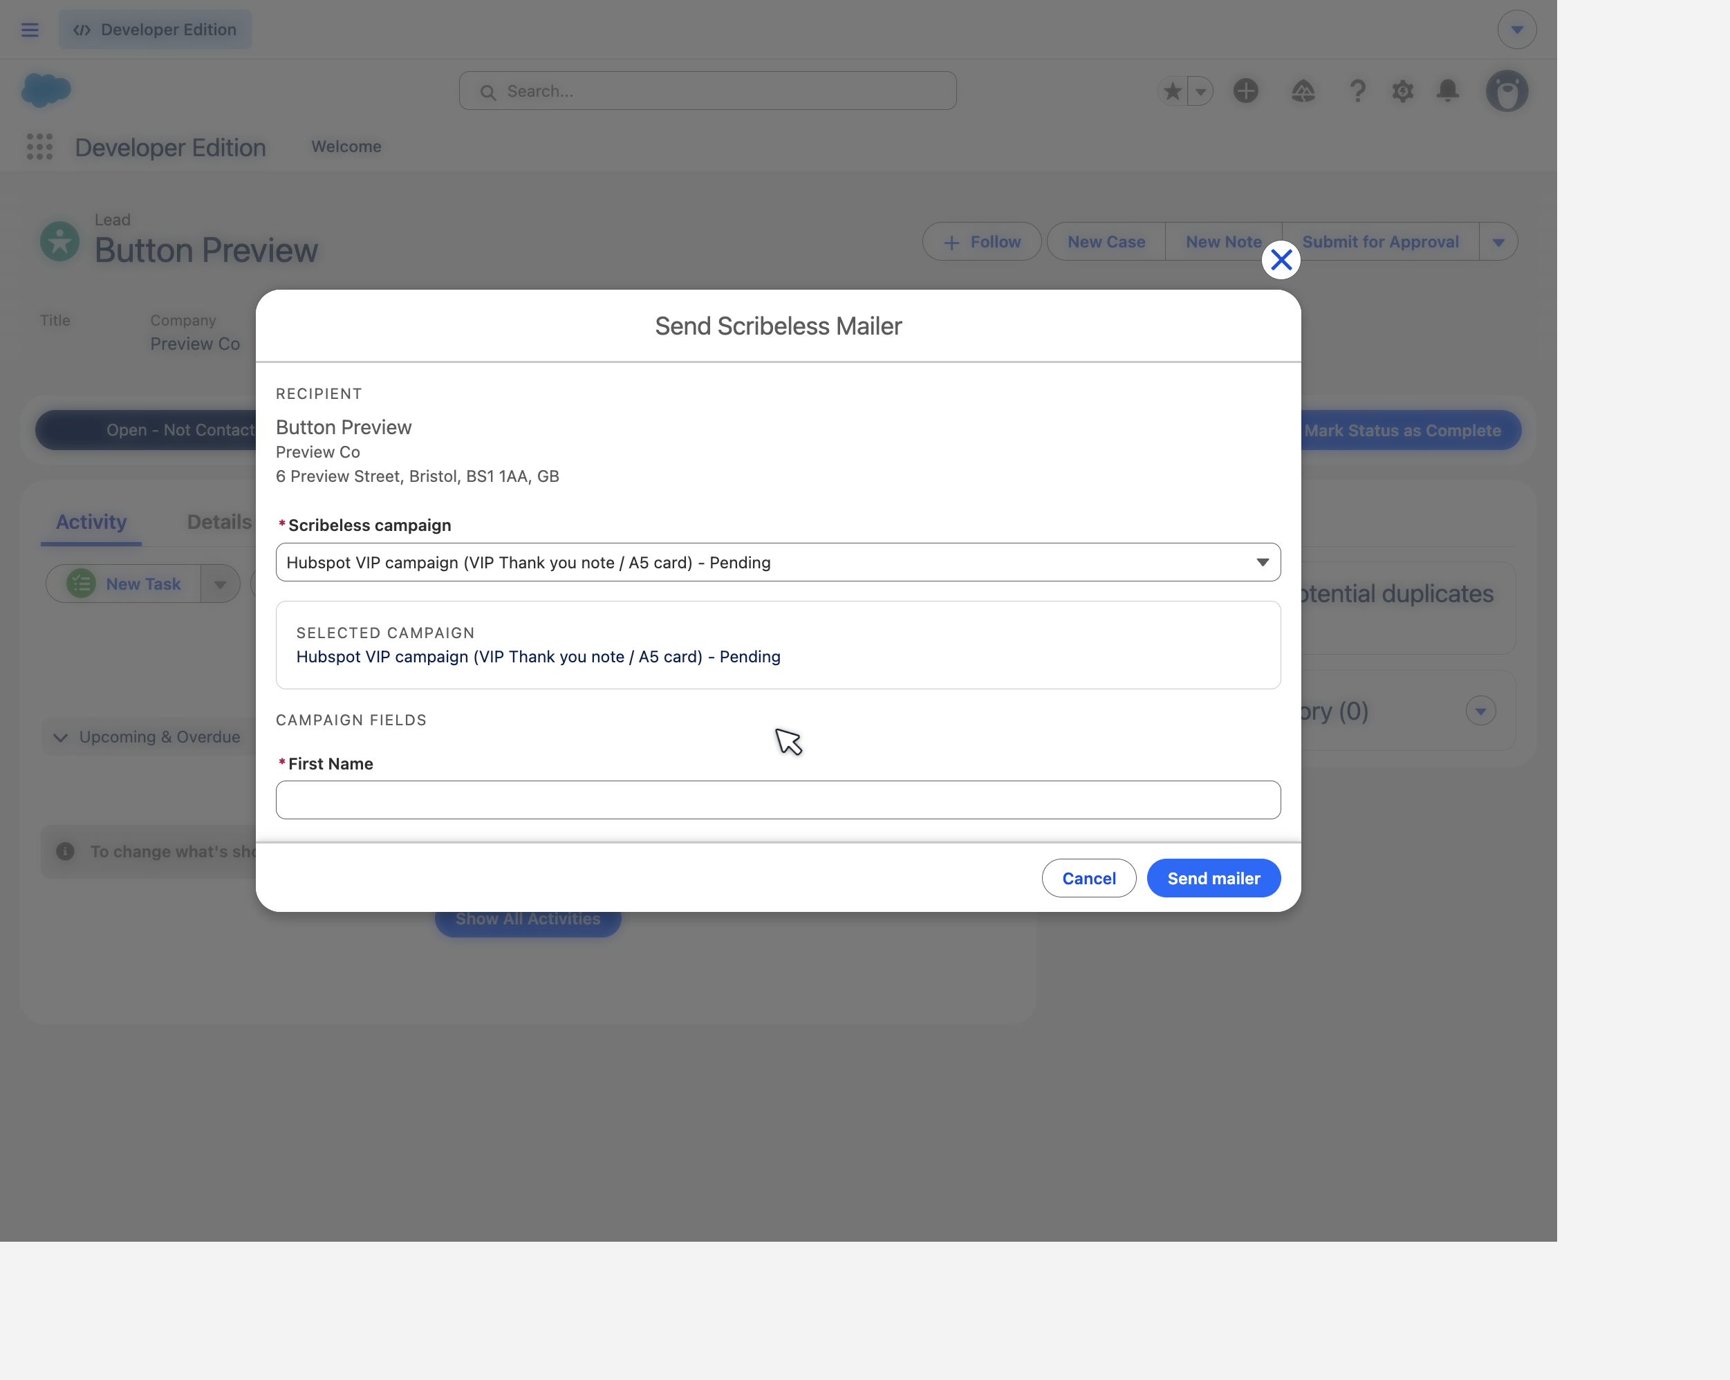Switch to the Details tab
Image resolution: width=1730 pixels, height=1380 pixels.
click(219, 522)
